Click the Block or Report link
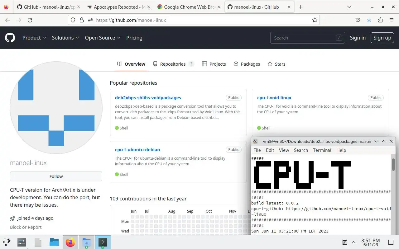399x249 pixels. pyautogui.click(x=26, y=227)
